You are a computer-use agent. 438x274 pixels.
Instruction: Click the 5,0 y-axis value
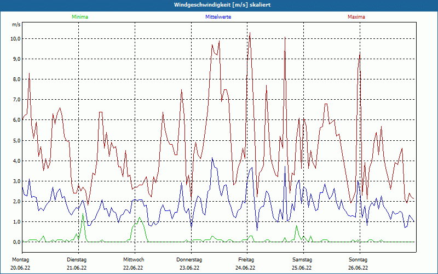pos(16,140)
